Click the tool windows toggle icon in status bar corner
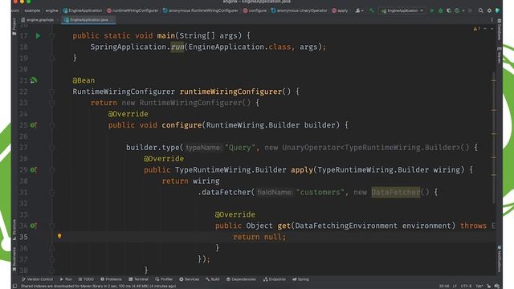Viewport: 514px width, 289px height. point(14,286)
